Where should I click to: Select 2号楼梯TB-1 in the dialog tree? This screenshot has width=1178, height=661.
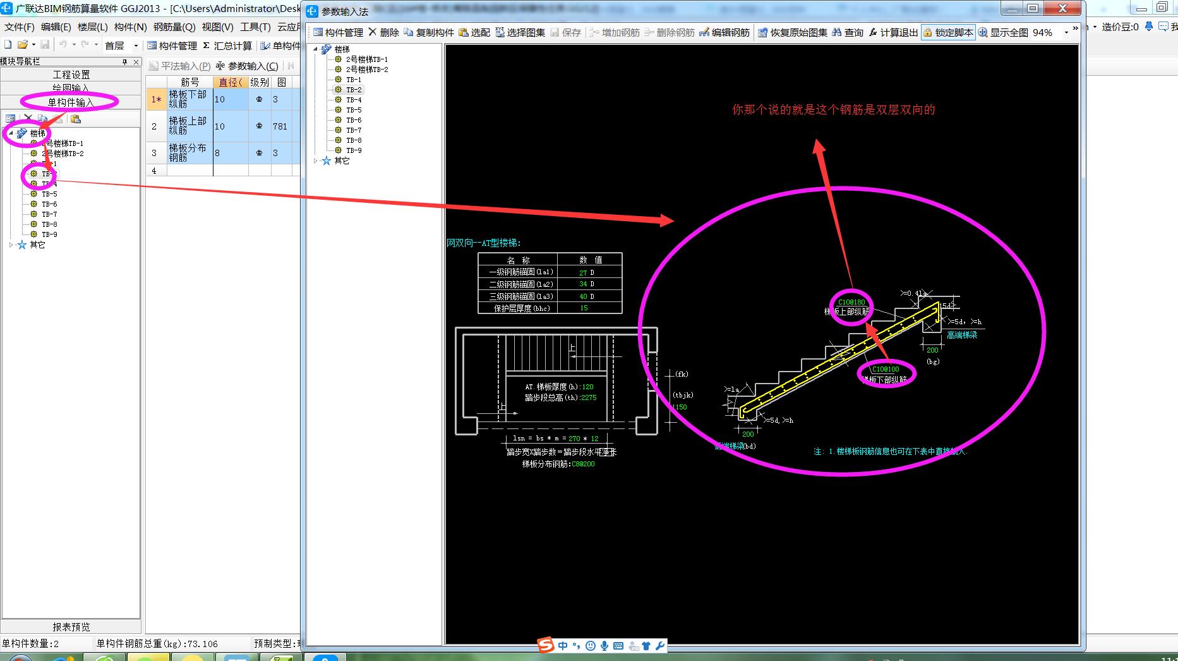[366, 59]
